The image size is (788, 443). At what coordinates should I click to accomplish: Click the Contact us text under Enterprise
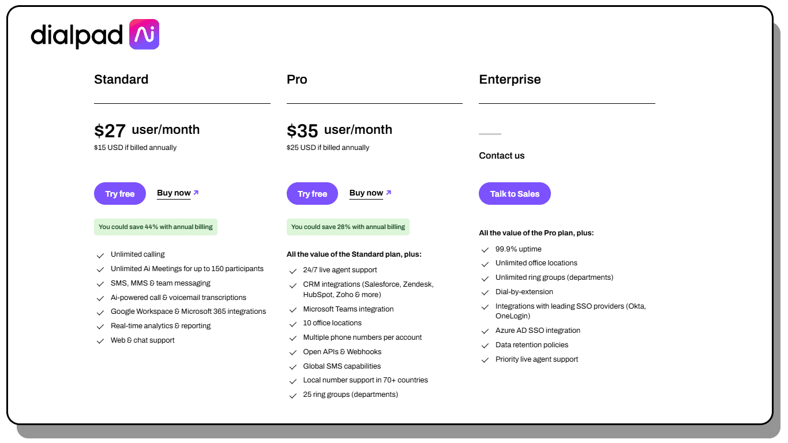[x=502, y=156]
